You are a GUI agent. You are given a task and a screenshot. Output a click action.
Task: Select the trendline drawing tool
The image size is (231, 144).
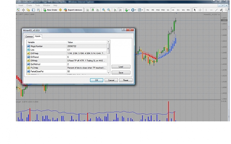(216, 10)
